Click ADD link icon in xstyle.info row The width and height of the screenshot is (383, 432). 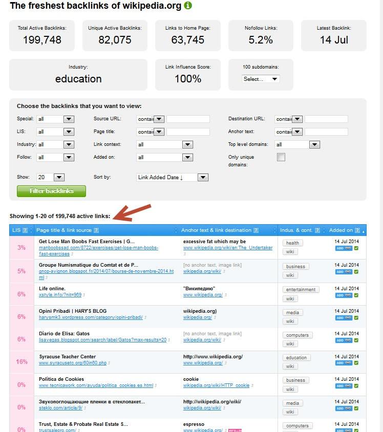click(x=344, y=295)
